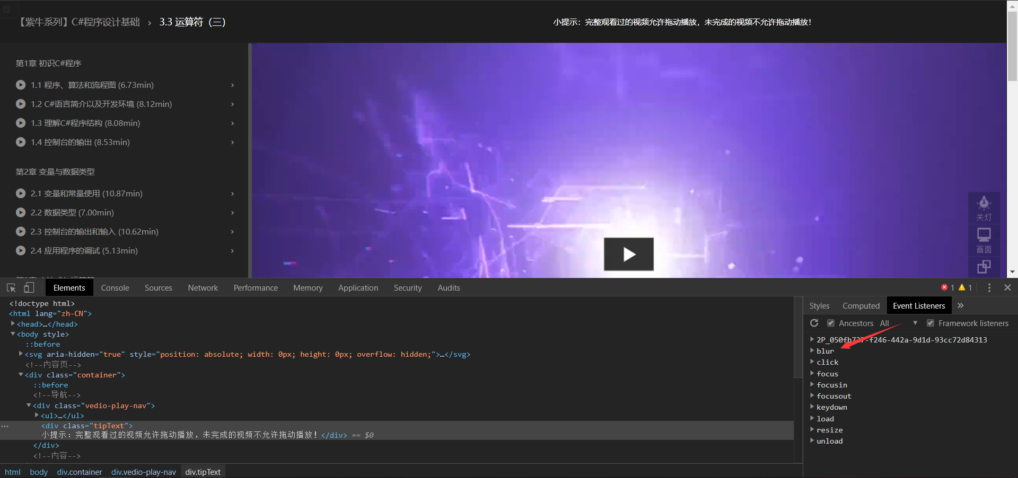Screen dimensions: 1018x478
Task: Click the play icon beside lesson 1.3
Action: coord(21,123)
